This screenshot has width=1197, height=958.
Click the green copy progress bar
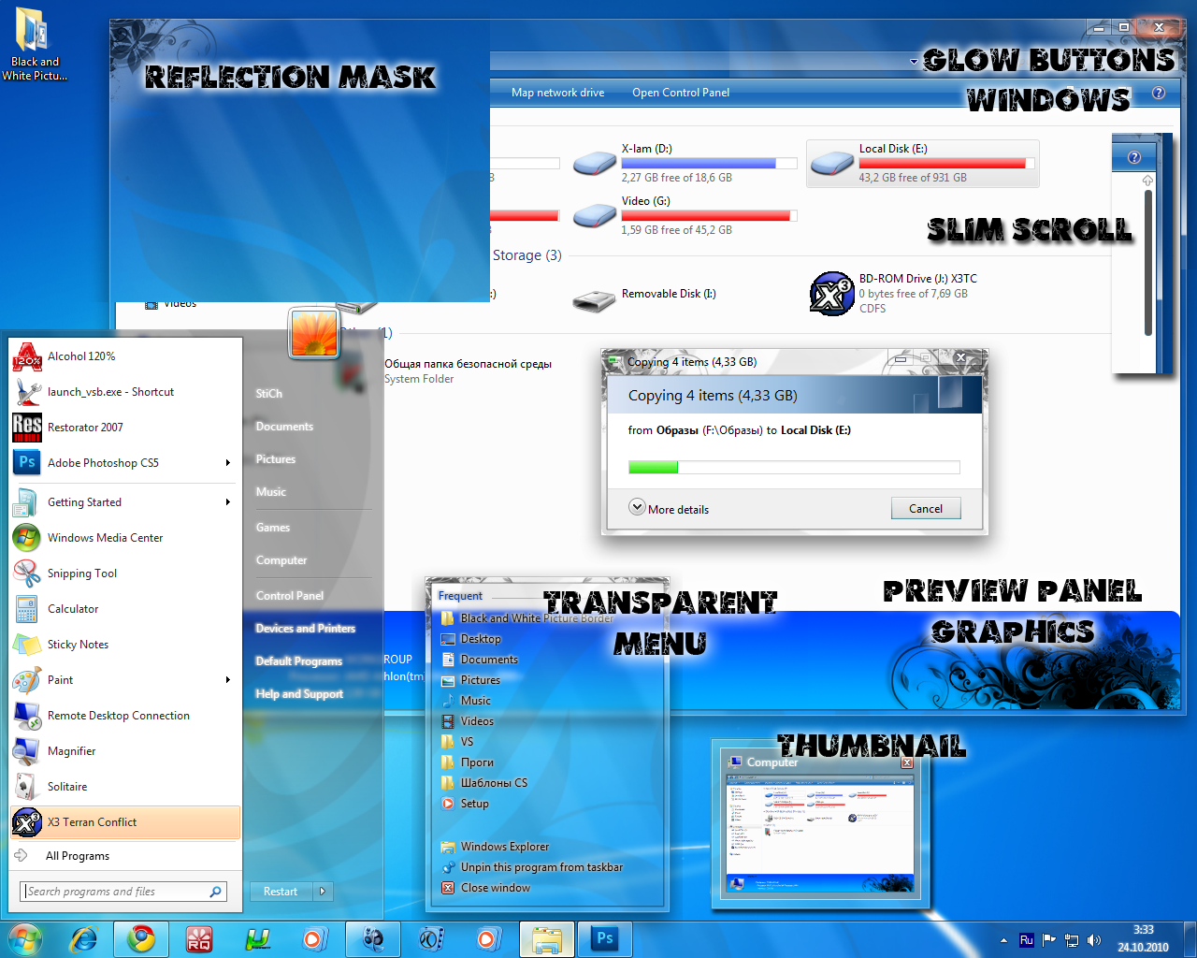coord(653,467)
